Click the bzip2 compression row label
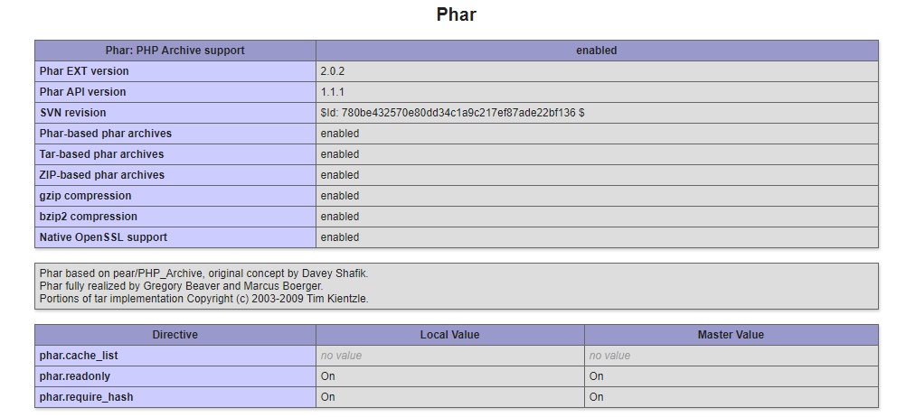 point(89,217)
